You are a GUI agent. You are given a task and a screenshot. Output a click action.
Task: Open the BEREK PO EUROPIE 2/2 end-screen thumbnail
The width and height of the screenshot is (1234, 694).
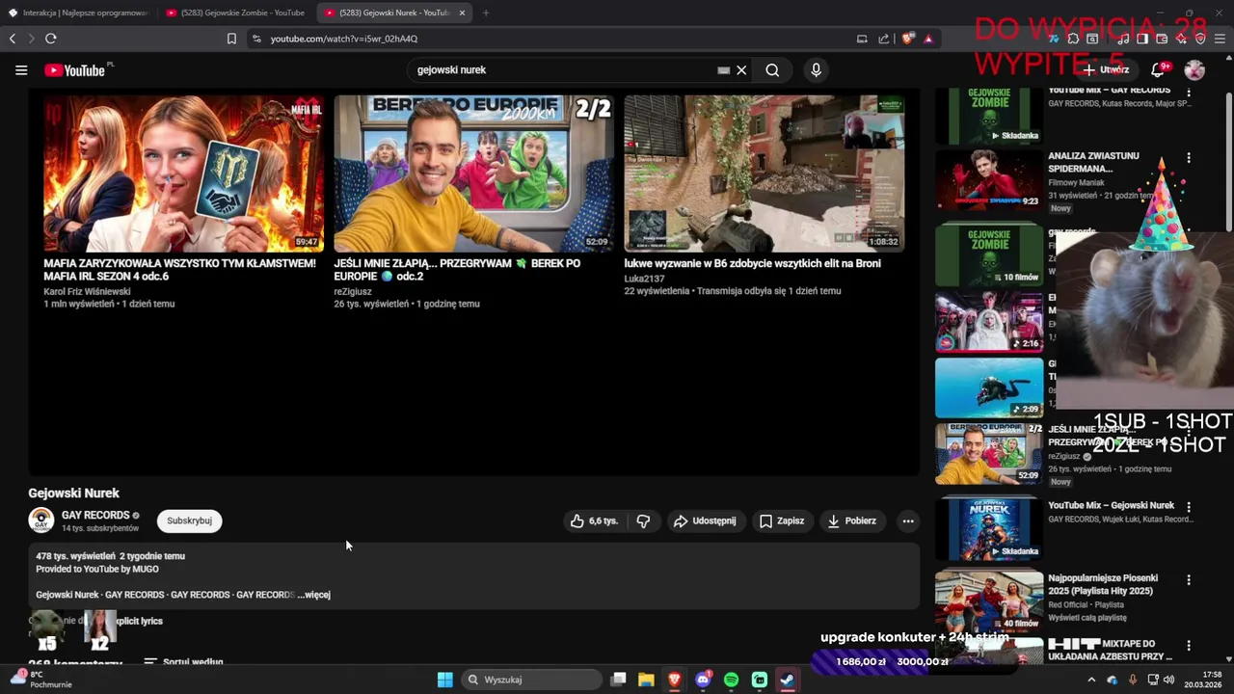coord(473,173)
